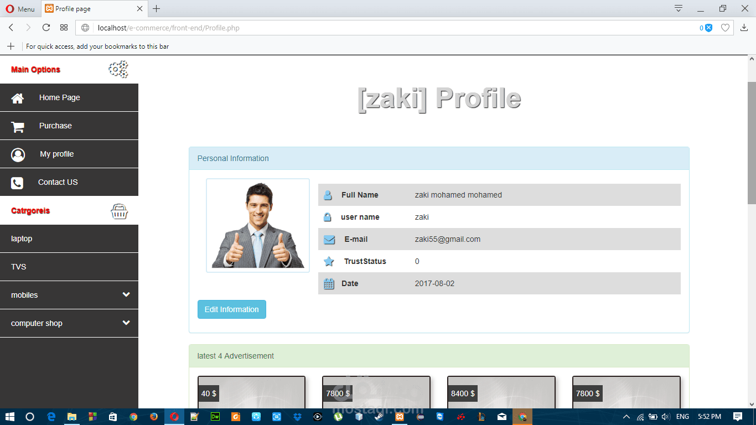Open the Opera tab menu icon
Image resolution: width=756 pixels, height=425 pixels.
pos(679,8)
